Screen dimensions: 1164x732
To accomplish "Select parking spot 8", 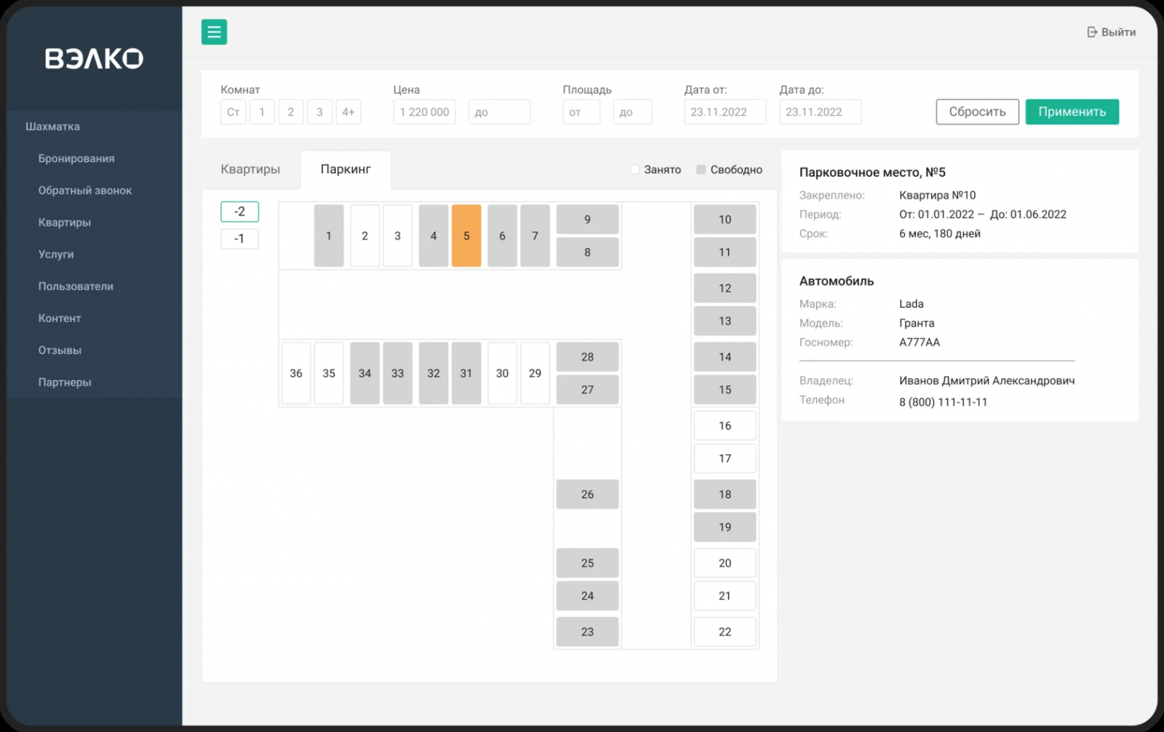I will click(x=588, y=252).
